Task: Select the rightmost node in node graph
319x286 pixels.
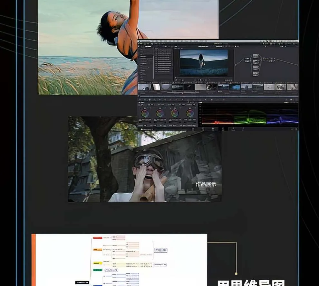Action: [x=270, y=59]
